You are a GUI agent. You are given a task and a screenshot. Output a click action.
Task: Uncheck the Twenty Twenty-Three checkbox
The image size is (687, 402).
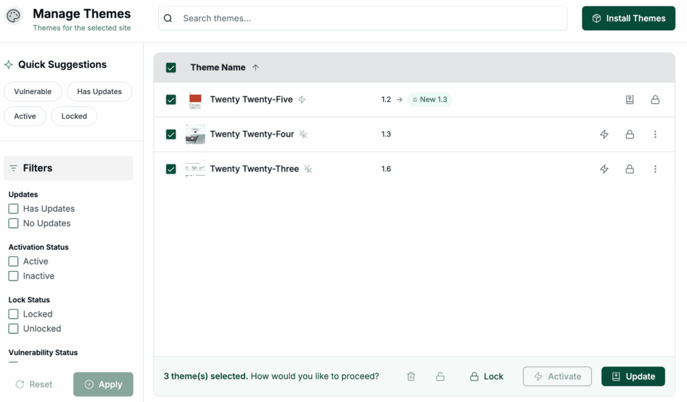(171, 168)
